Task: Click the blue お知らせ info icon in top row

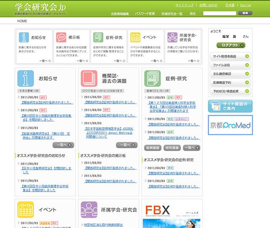Action: coord(24,37)
